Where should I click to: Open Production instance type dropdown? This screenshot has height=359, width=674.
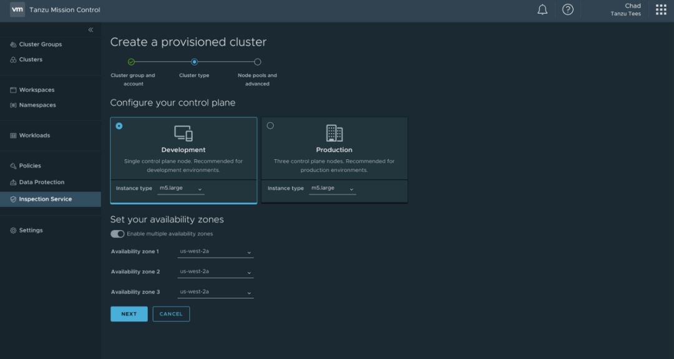tap(332, 189)
